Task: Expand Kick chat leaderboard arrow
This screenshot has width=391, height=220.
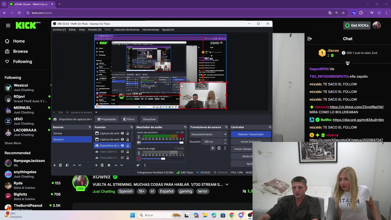Action: pos(348,63)
